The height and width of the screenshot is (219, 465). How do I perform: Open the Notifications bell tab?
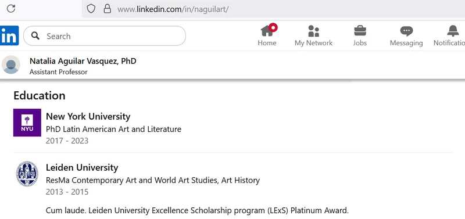tap(450, 35)
